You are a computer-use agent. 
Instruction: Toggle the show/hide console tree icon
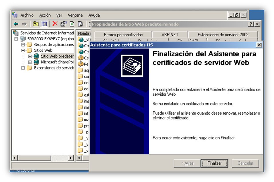tap(44, 24)
